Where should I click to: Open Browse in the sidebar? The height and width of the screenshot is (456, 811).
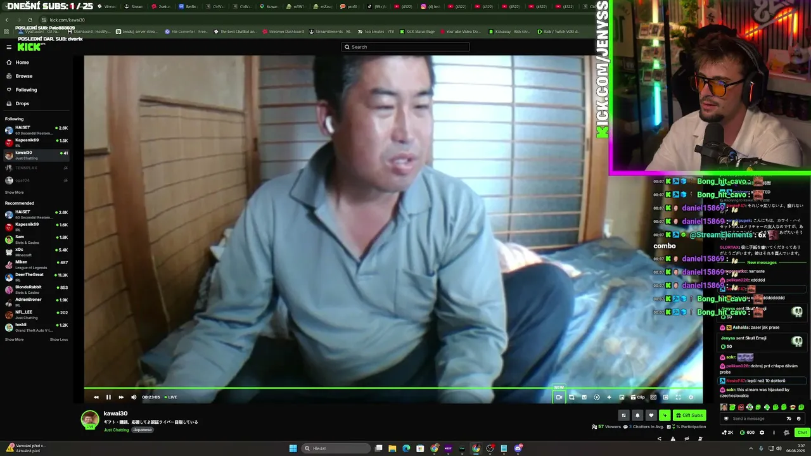pyautogui.click(x=19, y=76)
